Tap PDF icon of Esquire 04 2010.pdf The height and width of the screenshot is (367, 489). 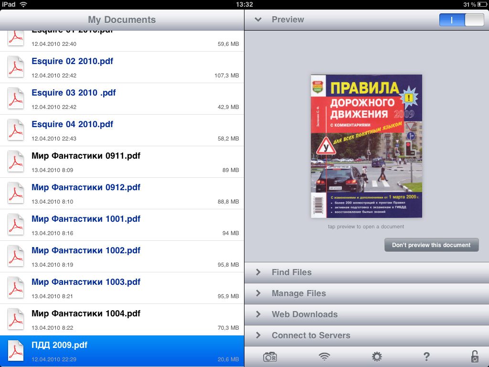(16, 130)
